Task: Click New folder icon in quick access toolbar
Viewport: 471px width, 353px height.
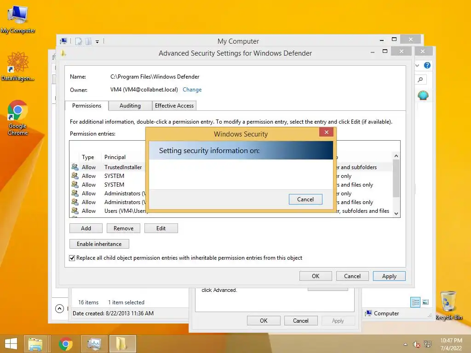Action: click(88, 41)
